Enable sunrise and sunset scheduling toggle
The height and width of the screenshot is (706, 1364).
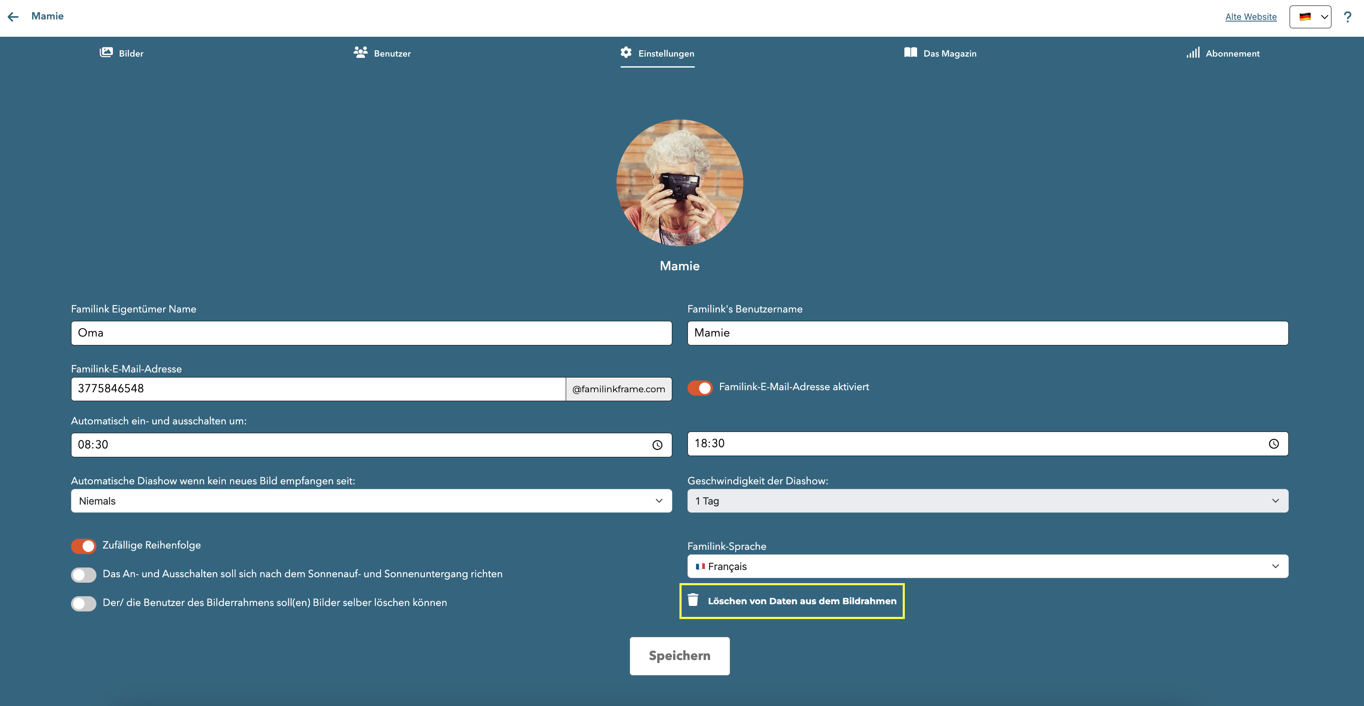pos(84,575)
